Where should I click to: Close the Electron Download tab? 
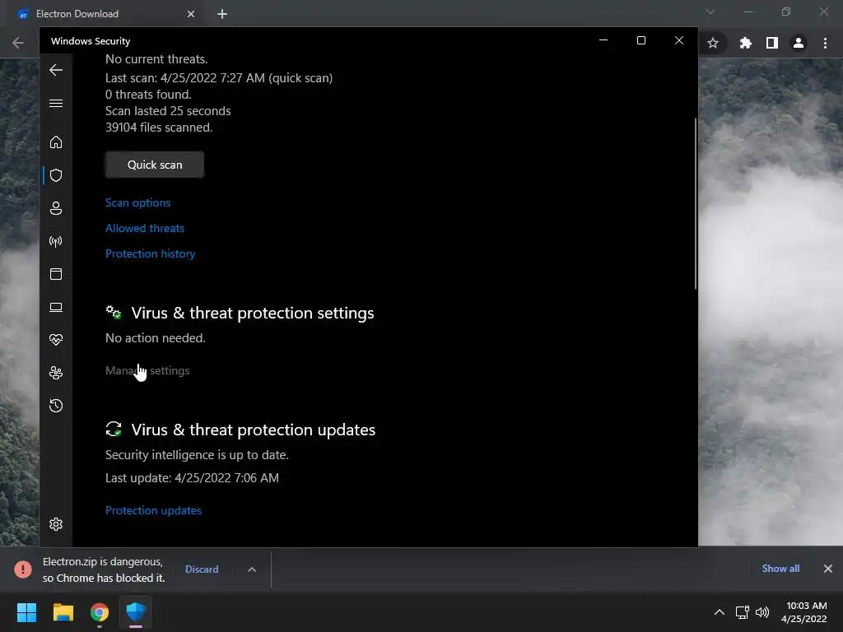191,14
